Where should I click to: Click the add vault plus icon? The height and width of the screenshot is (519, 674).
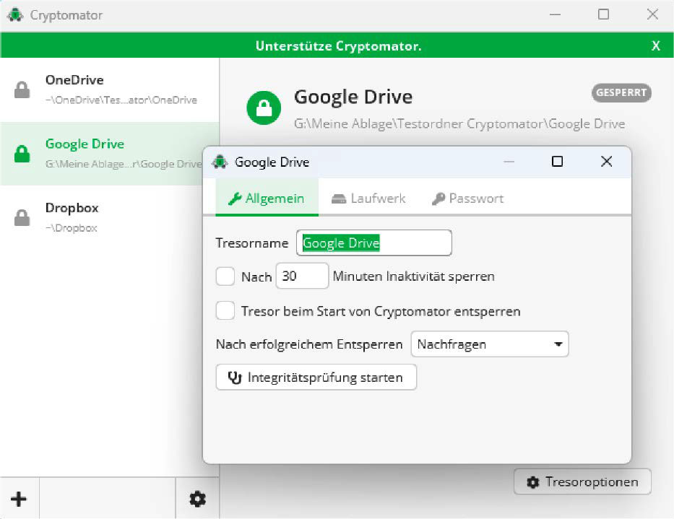19,499
